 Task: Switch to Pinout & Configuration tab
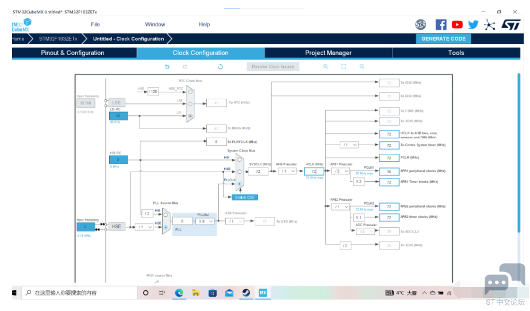pos(74,53)
